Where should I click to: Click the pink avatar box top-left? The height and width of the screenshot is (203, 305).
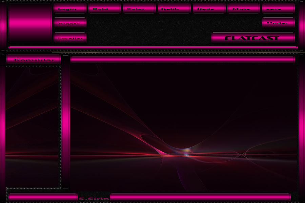click(x=30, y=23)
